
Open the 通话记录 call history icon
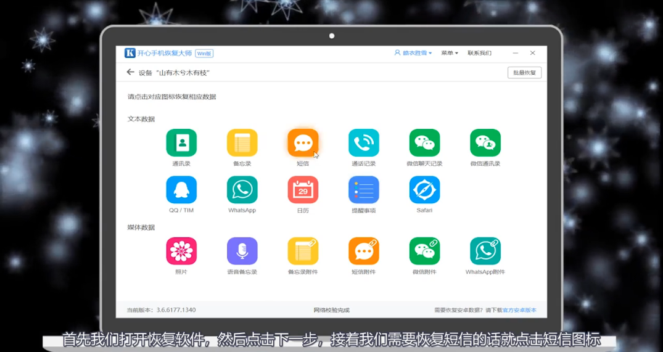pos(364,143)
